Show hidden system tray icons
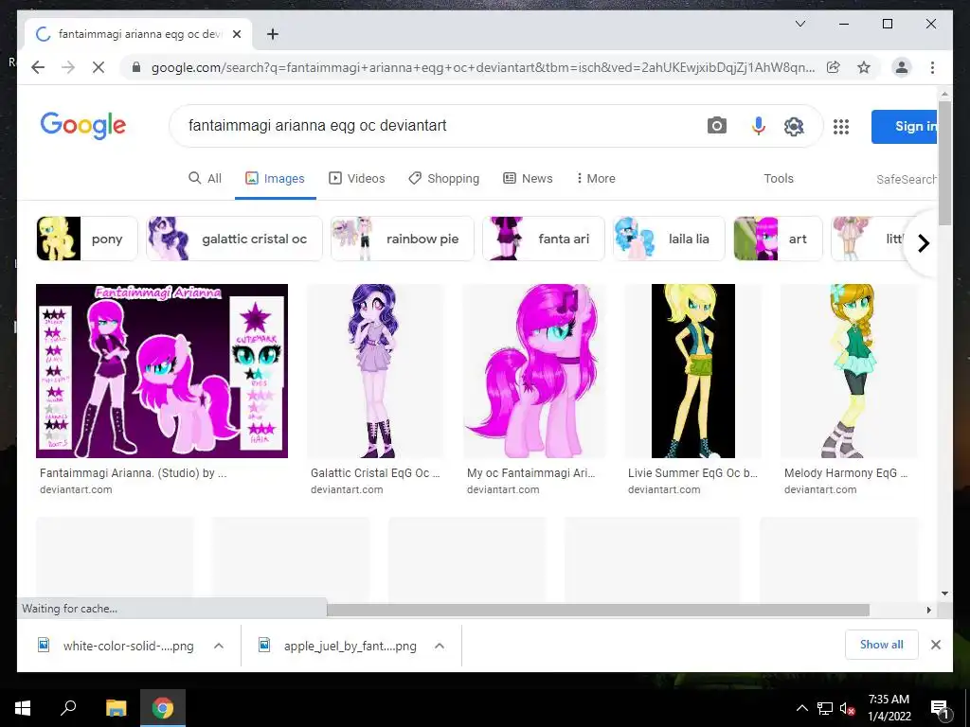This screenshot has height=727, width=970. (801, 708)
